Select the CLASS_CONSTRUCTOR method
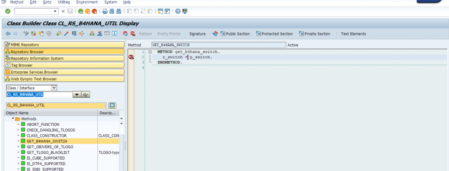The height and width of the screenshot is (171, 449). [46, 135]
